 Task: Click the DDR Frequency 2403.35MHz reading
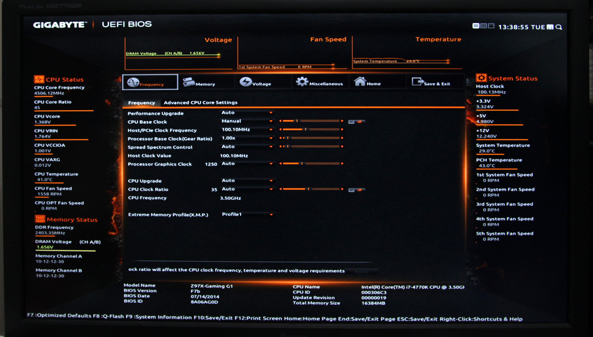pyautogui.click(x=50, y=233)
